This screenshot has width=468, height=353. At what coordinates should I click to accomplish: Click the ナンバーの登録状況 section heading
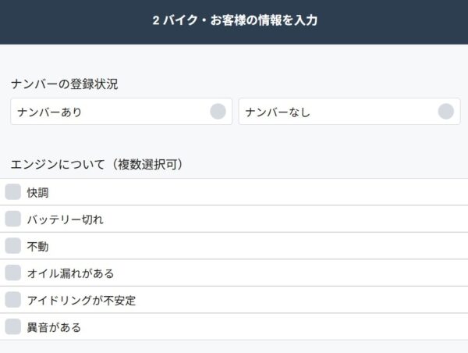coord(64,84)
